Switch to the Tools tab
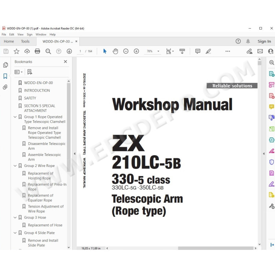 [x=25, y=41]
